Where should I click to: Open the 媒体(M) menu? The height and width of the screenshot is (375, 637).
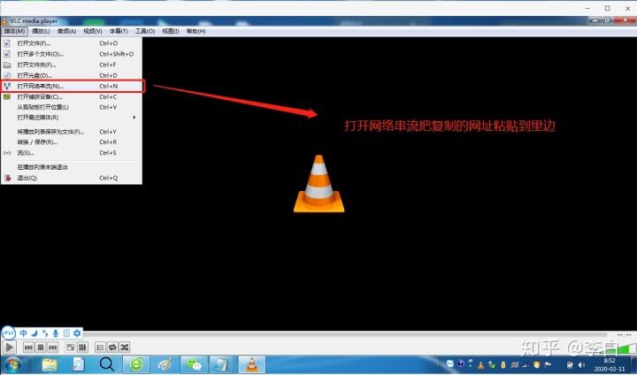[15, 31]
